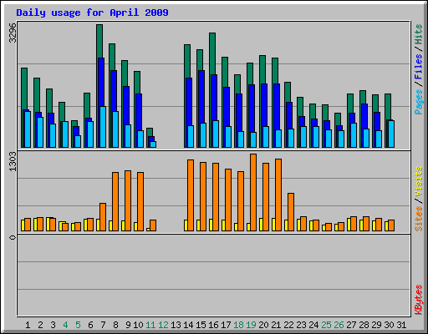Click green weekend day 19 label
The width and height of the screenshot is (428, 334).
click(x=251, y=325)
